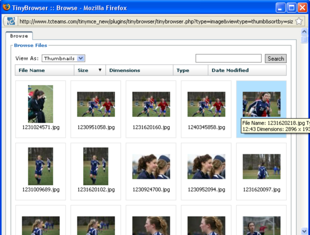Click the file name text 1231009689.jpg
This screenshot has width=310, height=235.
point(41,190)
